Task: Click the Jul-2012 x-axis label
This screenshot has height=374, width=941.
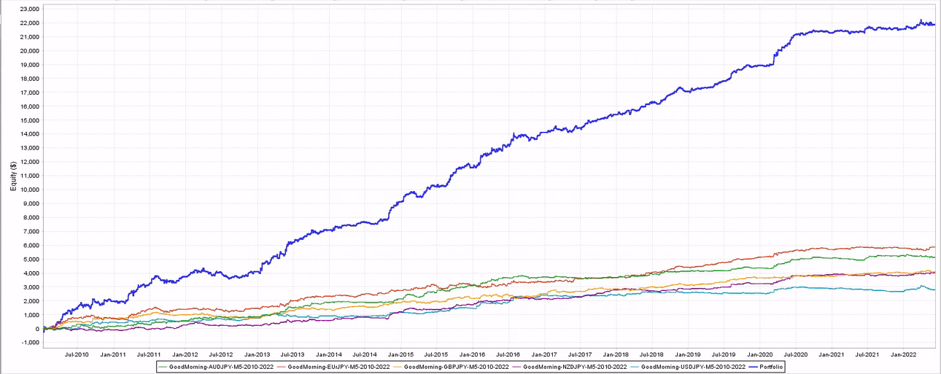Action: click(221, 355)
